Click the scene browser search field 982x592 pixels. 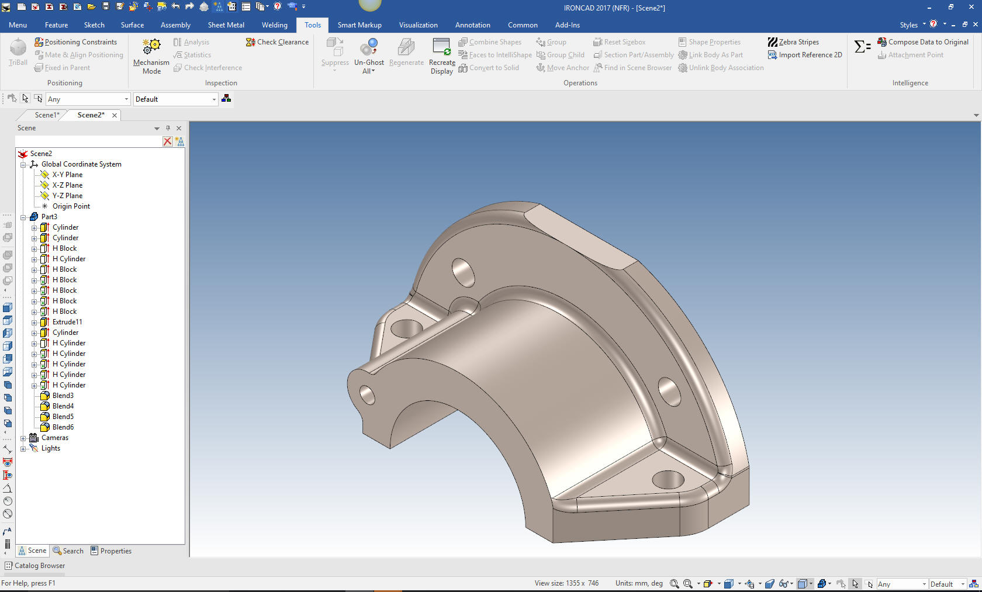coord(88,141)
